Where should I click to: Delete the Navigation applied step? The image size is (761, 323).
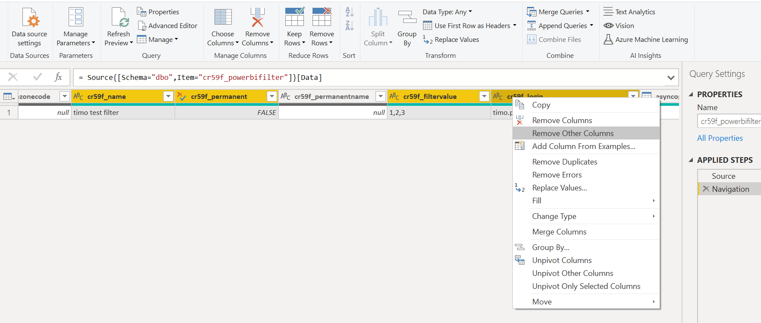[706, 189]
